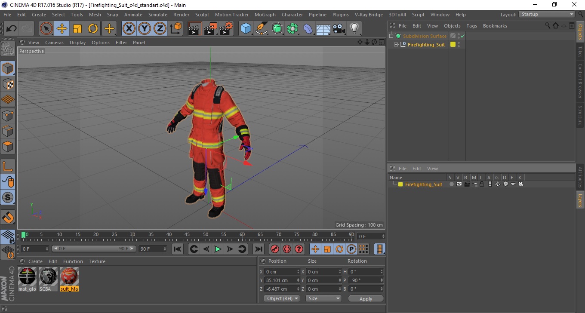The image size is (585, 313).
Task: Open the spline pen tool
Action: [x=262, y=29]
